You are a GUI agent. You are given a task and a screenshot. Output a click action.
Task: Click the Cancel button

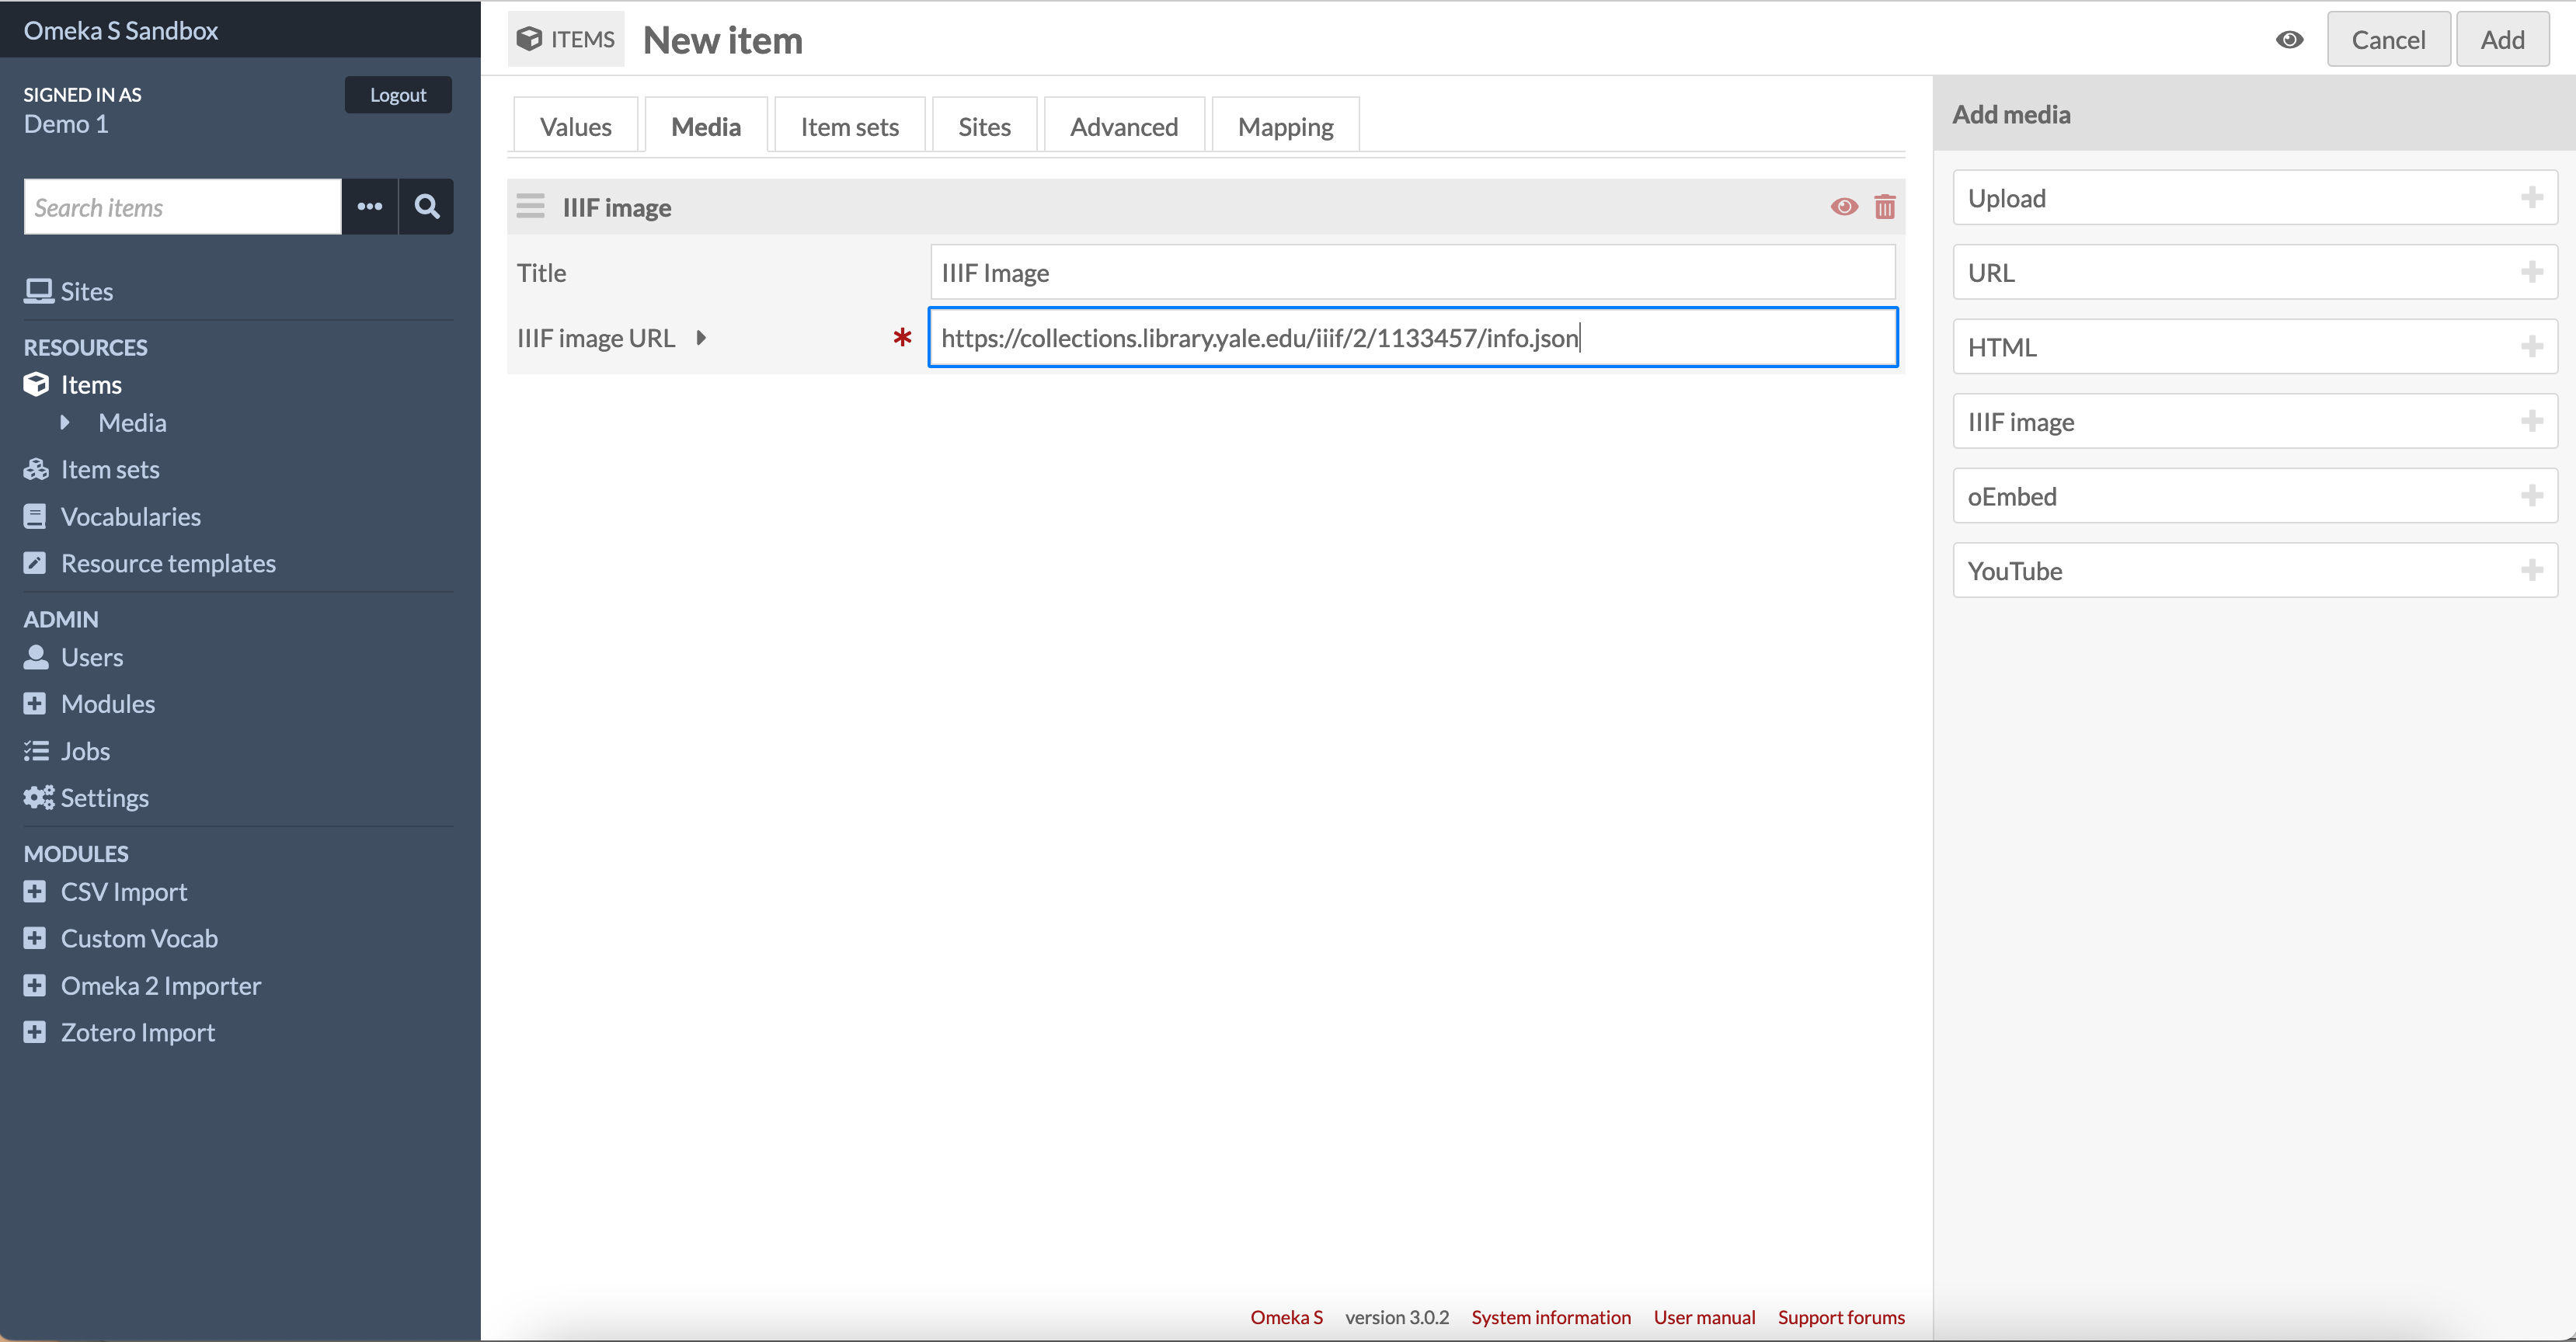click(2389, 40)
